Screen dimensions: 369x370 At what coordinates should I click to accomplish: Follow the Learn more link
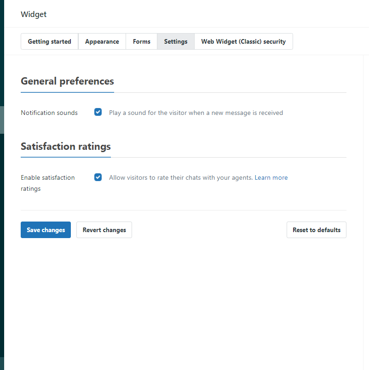coord(271,177)
